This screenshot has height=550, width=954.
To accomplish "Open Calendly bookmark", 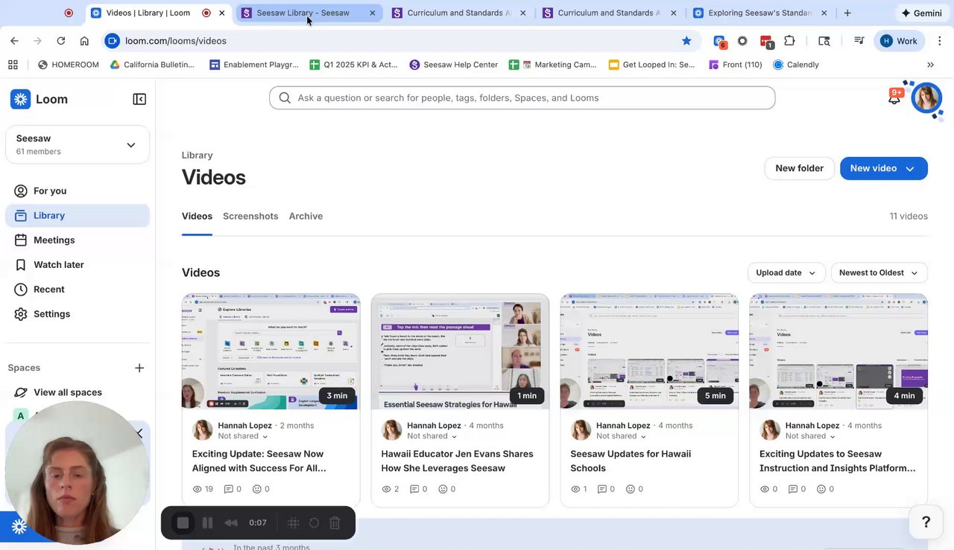I will [x=796, y=65].
